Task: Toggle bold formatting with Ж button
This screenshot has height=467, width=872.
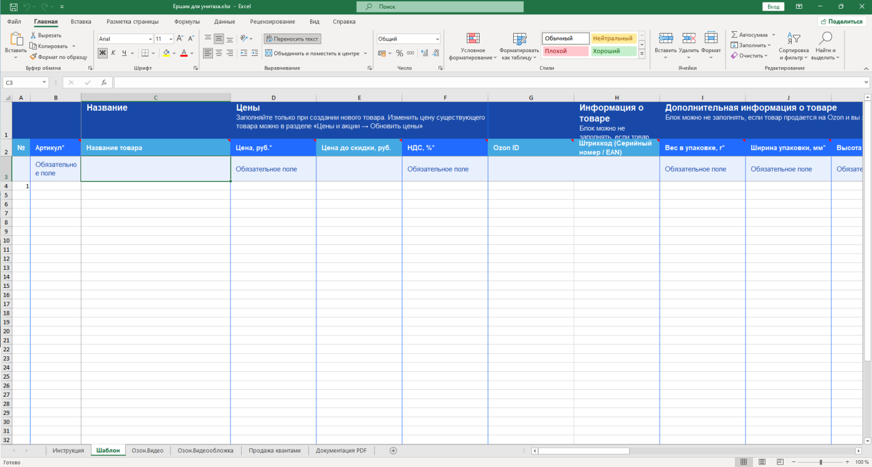Action: click(x=103, y=53)
